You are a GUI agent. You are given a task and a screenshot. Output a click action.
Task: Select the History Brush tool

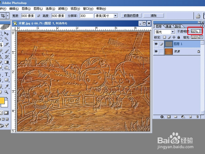click(x=6, y=56)
